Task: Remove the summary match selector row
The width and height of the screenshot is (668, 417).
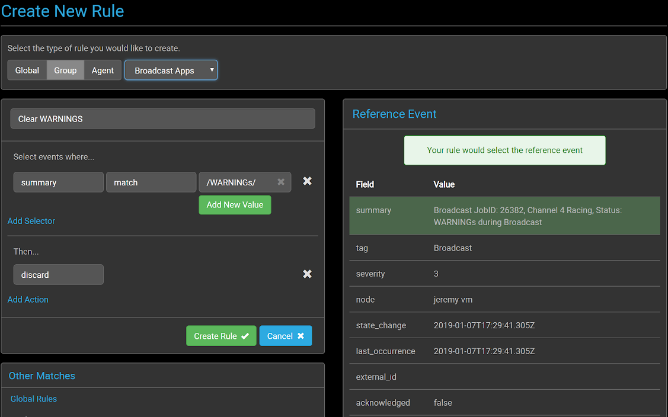Action: tap(307, 181)
